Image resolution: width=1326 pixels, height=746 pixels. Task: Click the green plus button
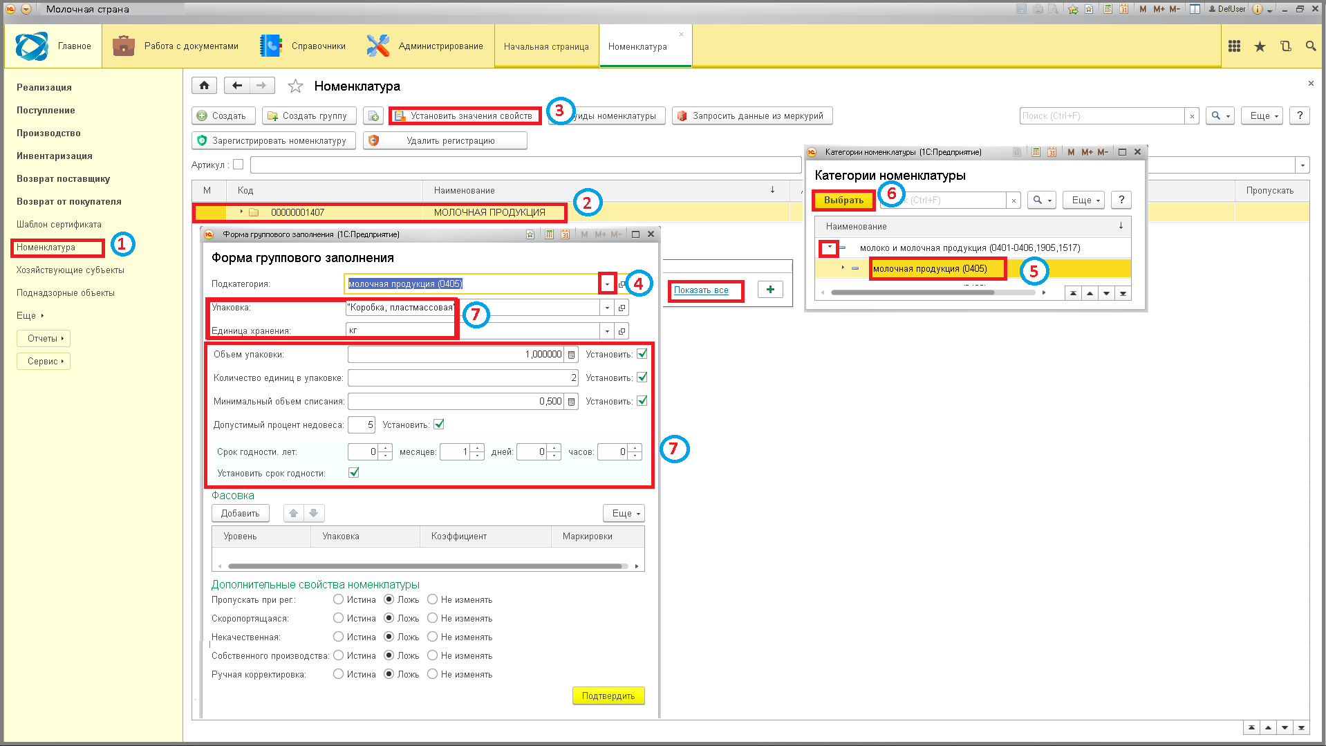point(770,290)
